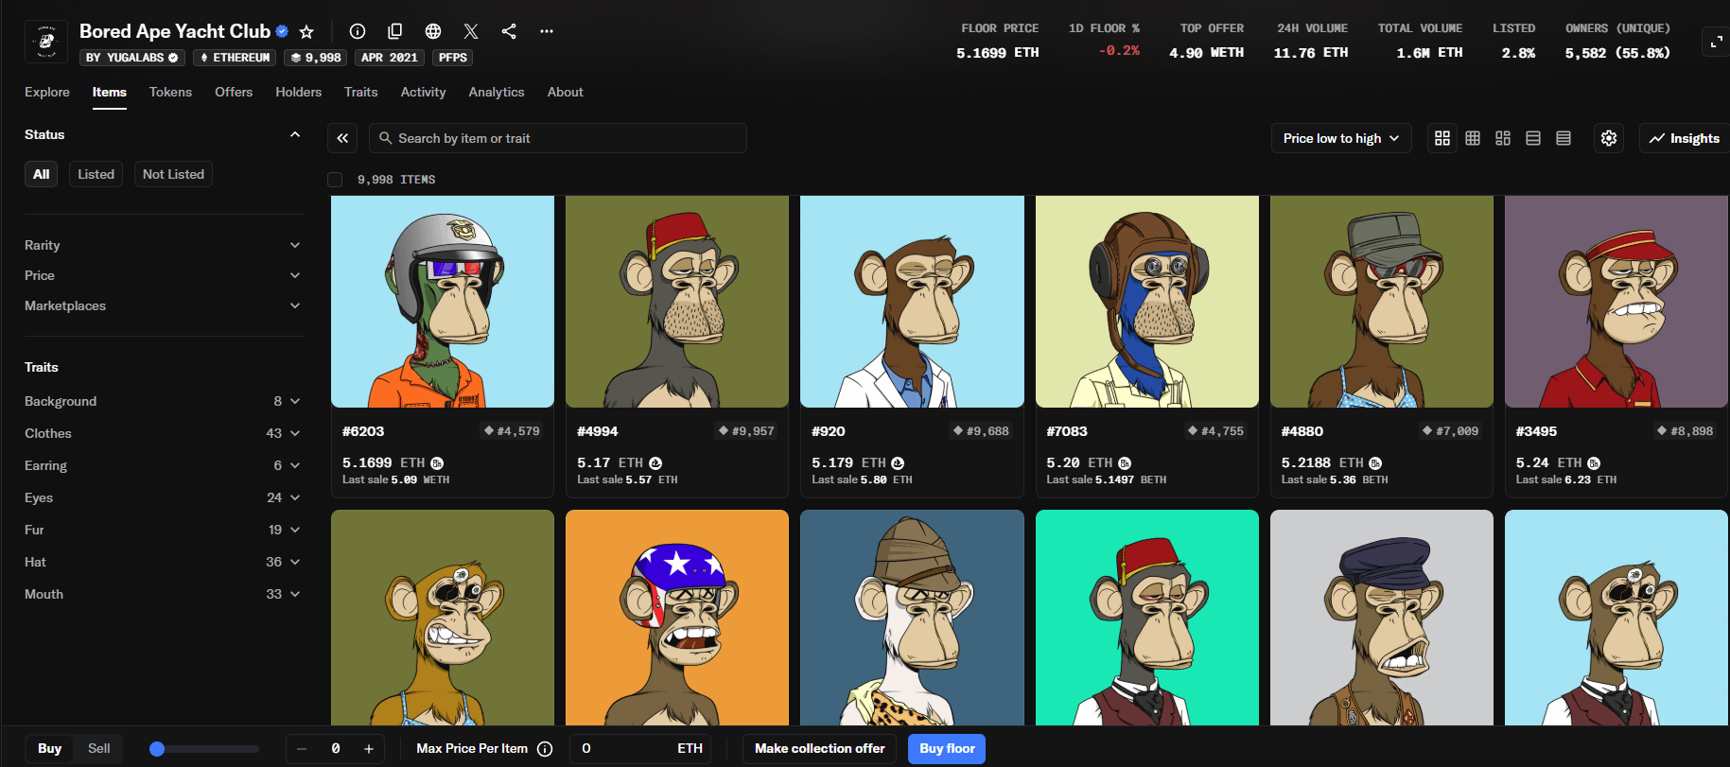Tick the select-all checkbox next to 9,998 ITEMS
Image resolution: width=1730 pixels, height=767 pixels.
point(335,180)
